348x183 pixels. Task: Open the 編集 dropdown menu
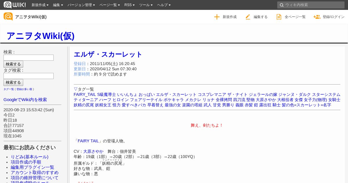click(x=58, y=5)
